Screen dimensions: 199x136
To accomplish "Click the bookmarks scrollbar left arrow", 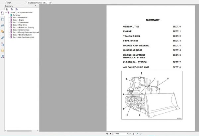I will pos(6,131).
